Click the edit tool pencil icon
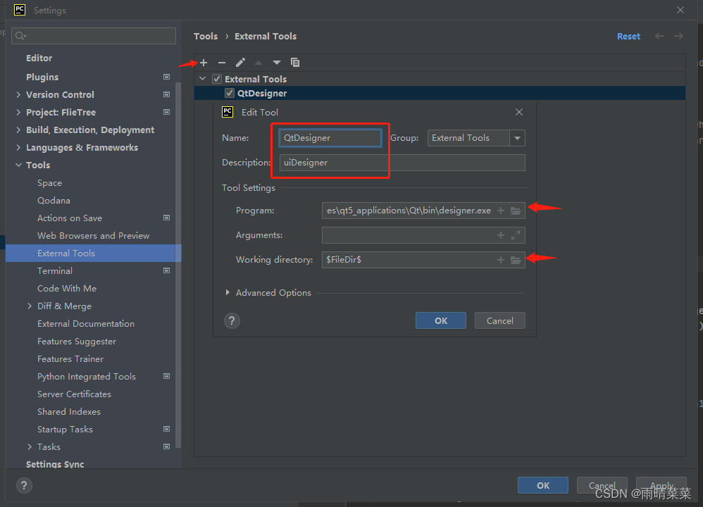 [240, 63]
